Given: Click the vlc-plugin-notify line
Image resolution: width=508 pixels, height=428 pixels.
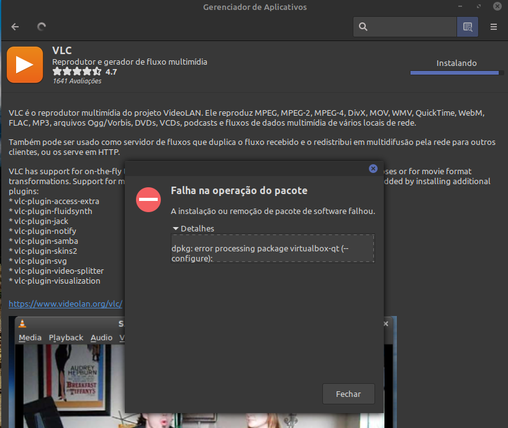Looking at the screenshot, I should coord(42,231).
